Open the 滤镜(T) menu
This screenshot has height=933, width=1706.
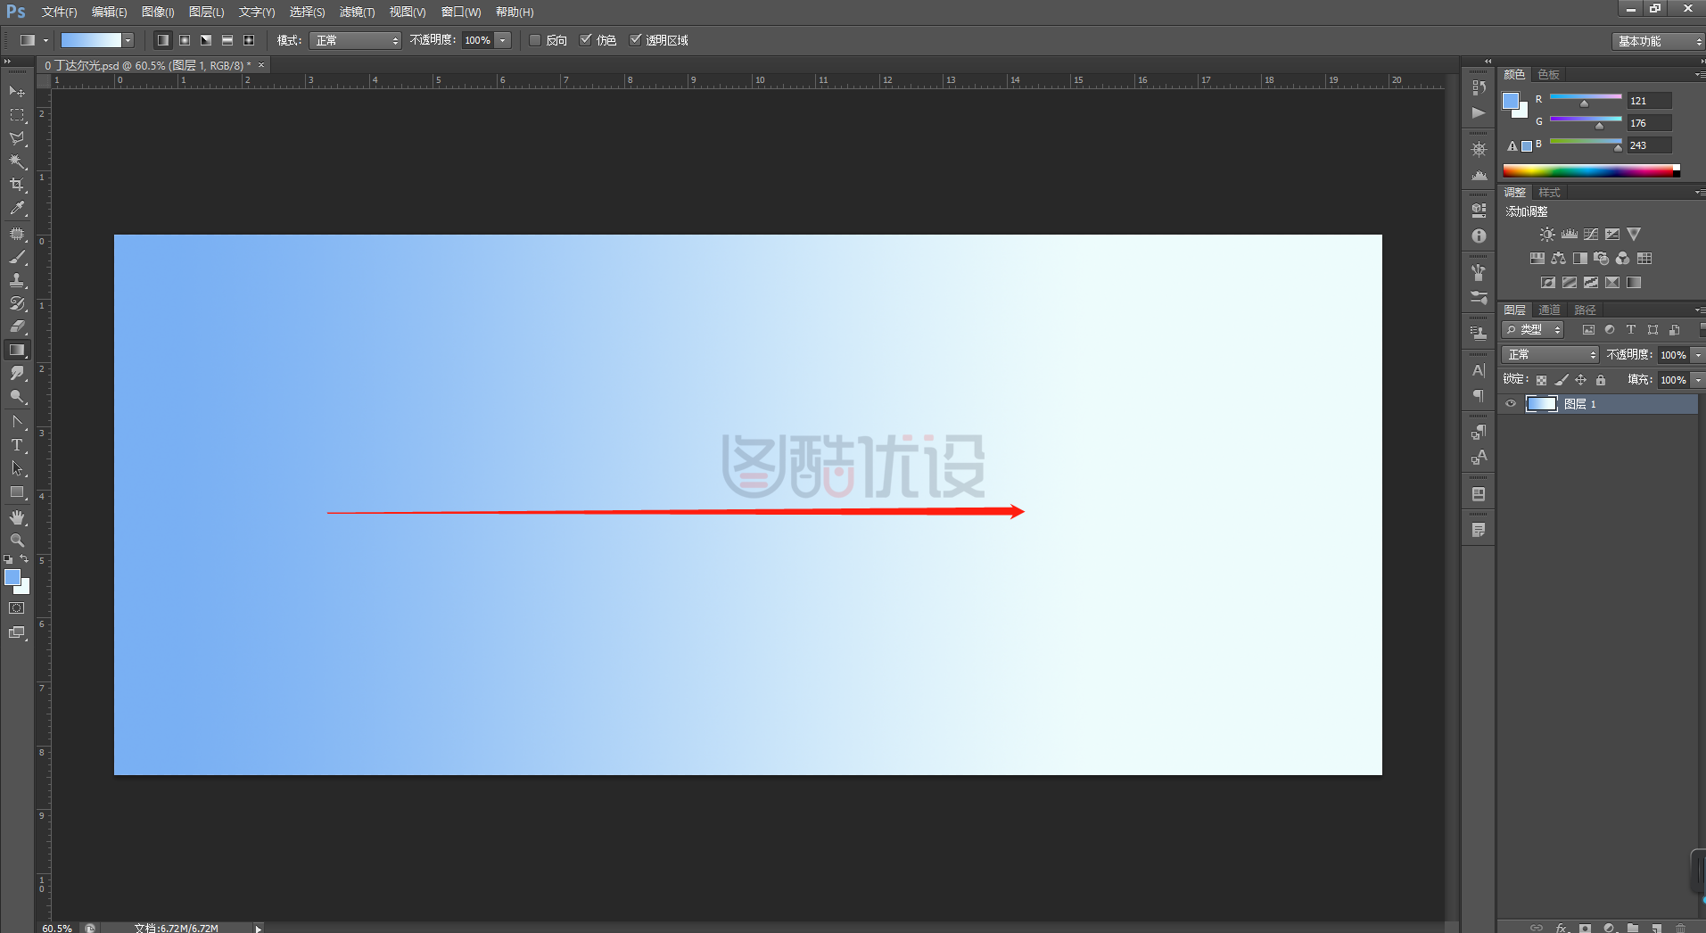(357, 12)
